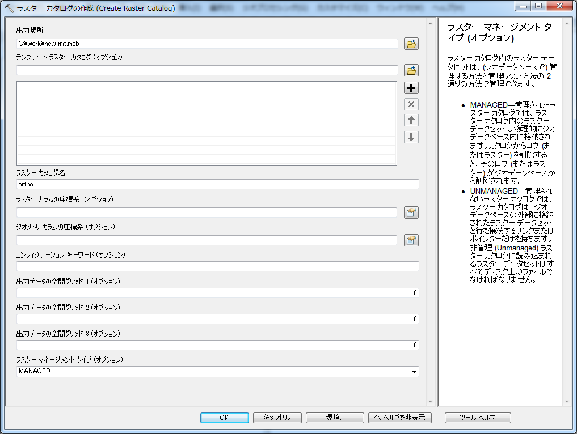Click the キャンセル button
Image resolution: width=577 pixels, height=434 pixels.
277,418
